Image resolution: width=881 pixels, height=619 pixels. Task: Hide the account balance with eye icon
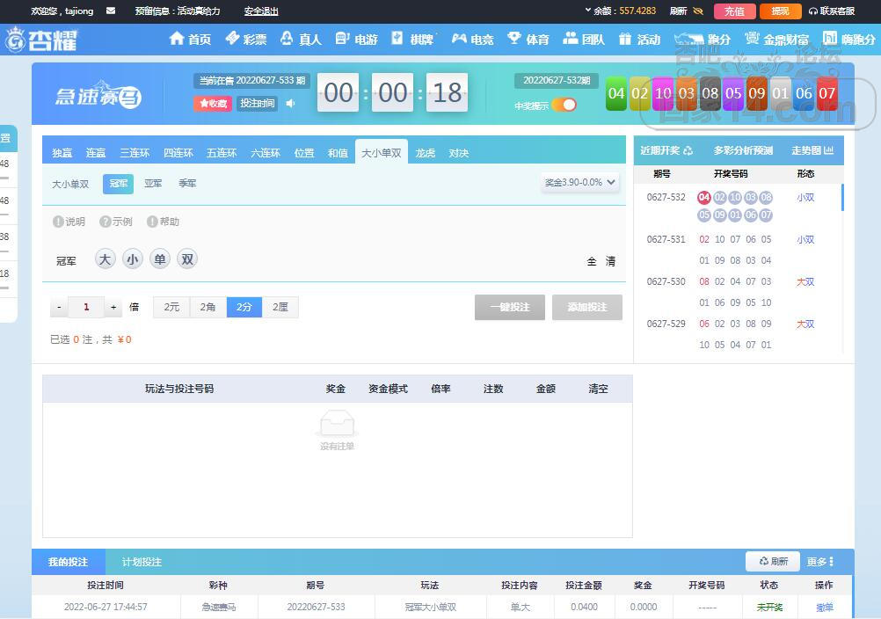pyautogui.click(x=698, y=11)
